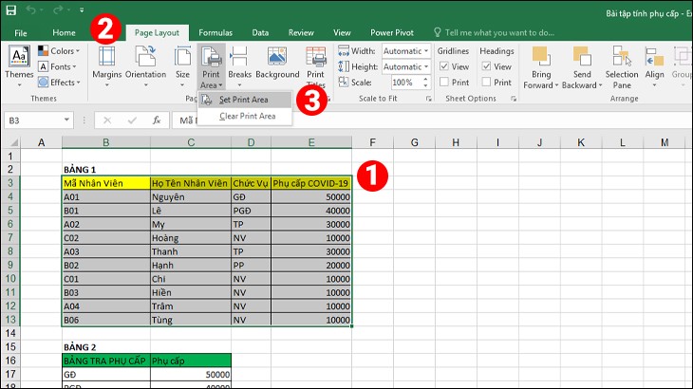
Task: Open the Breaks menu
Action: point(239,65)
